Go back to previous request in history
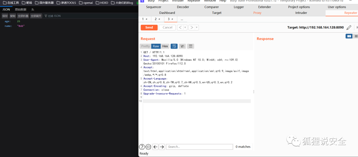 click(180, 27)
